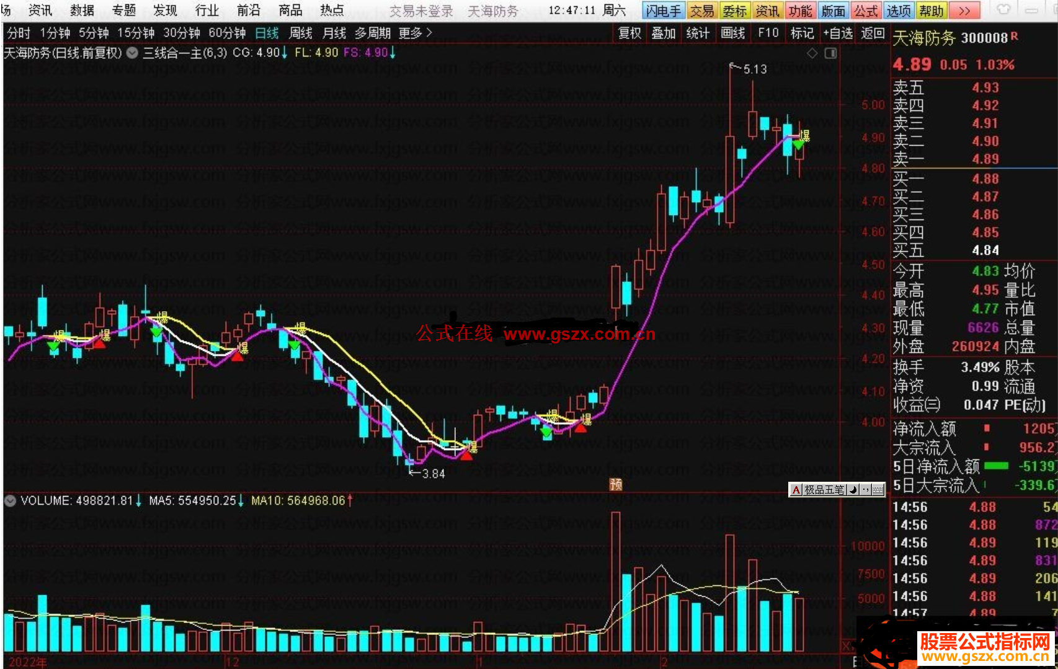The width and height of the screenshot is (1058, 669).
Task: Open the 多周期 multi-period view
Action: tap(373, 33)
